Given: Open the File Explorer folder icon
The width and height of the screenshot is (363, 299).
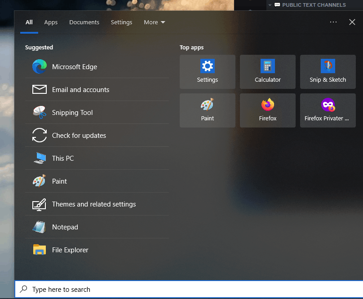Looking at the screenshot, I should coord(40,250).
